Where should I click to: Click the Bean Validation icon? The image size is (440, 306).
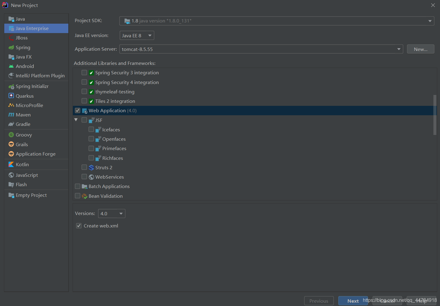[85, 196]
